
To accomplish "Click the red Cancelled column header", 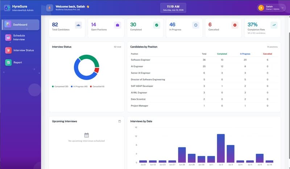I will (x=268, y=54).
